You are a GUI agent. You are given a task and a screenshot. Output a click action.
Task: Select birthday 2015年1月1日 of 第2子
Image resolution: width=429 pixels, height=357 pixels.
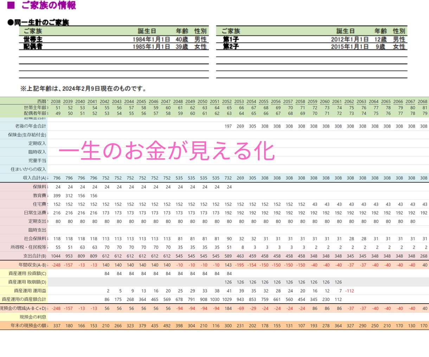350,46
